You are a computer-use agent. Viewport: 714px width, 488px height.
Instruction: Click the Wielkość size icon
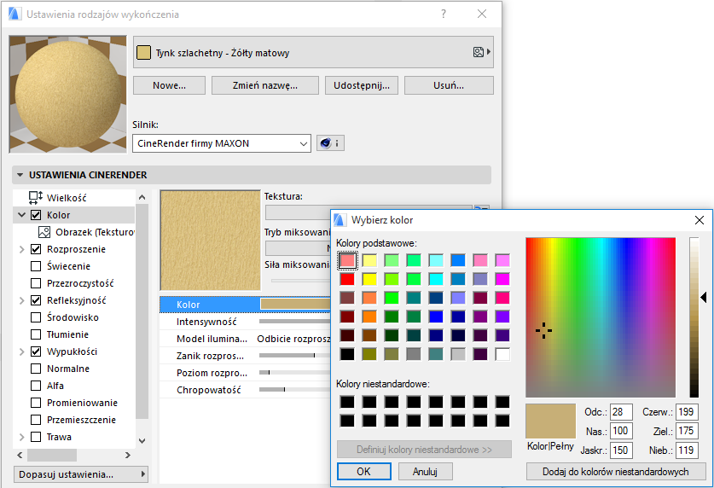tap(36, 198)
